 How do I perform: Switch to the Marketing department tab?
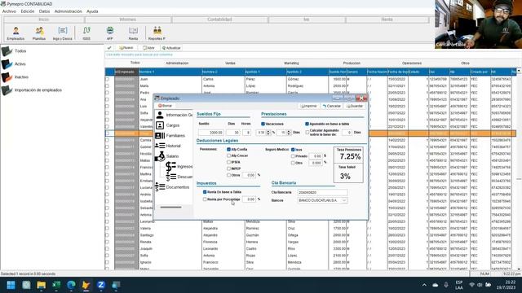pyautogui.click(x=291, y=63)
